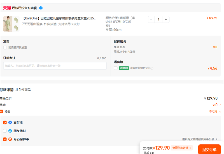This screenshot has height=154, width=224.
Task: Click the plus icon to increase quantity
Action: pos(166,19)
